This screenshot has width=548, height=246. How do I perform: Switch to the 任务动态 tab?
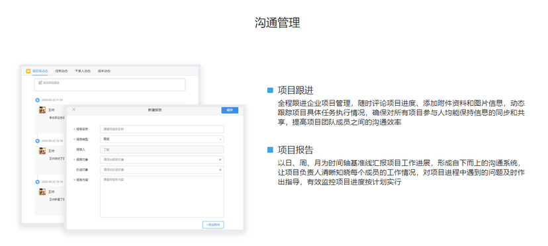[61, 71]
